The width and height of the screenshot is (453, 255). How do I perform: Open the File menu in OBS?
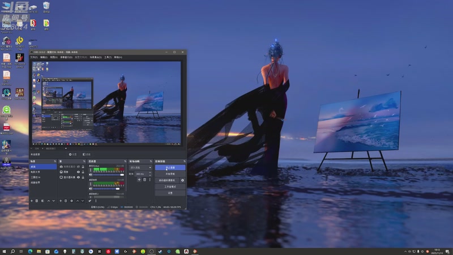tap(34, 57)
